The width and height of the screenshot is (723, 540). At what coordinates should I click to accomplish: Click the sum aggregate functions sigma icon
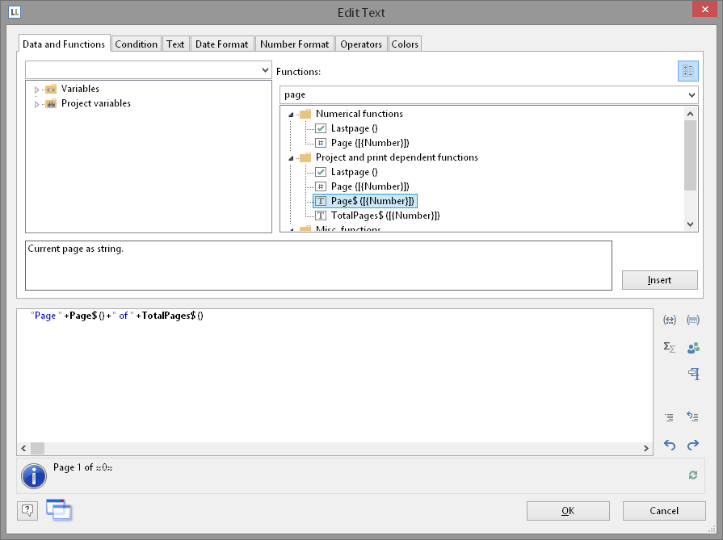[x=669, y=347]
